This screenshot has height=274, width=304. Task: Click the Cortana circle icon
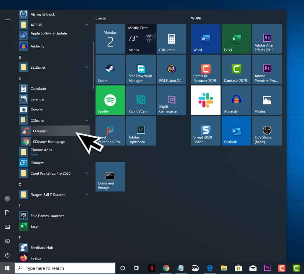click(x=123, y=268)
